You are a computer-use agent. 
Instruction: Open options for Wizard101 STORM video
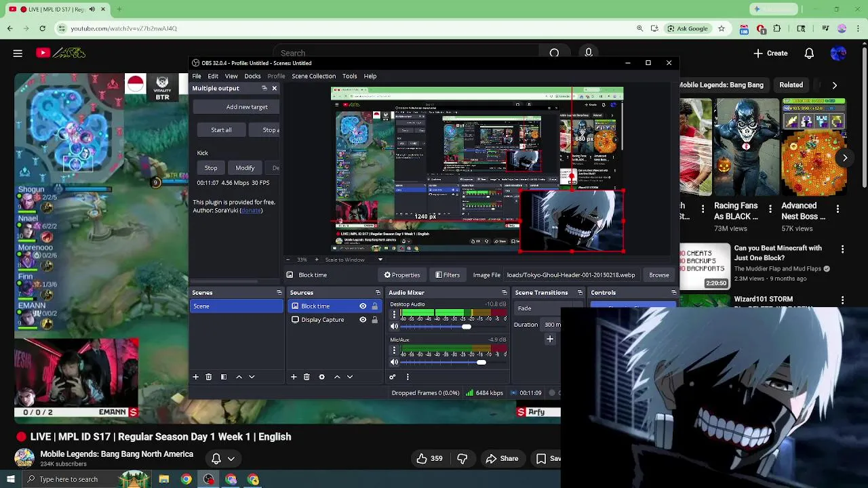[842, 300]
